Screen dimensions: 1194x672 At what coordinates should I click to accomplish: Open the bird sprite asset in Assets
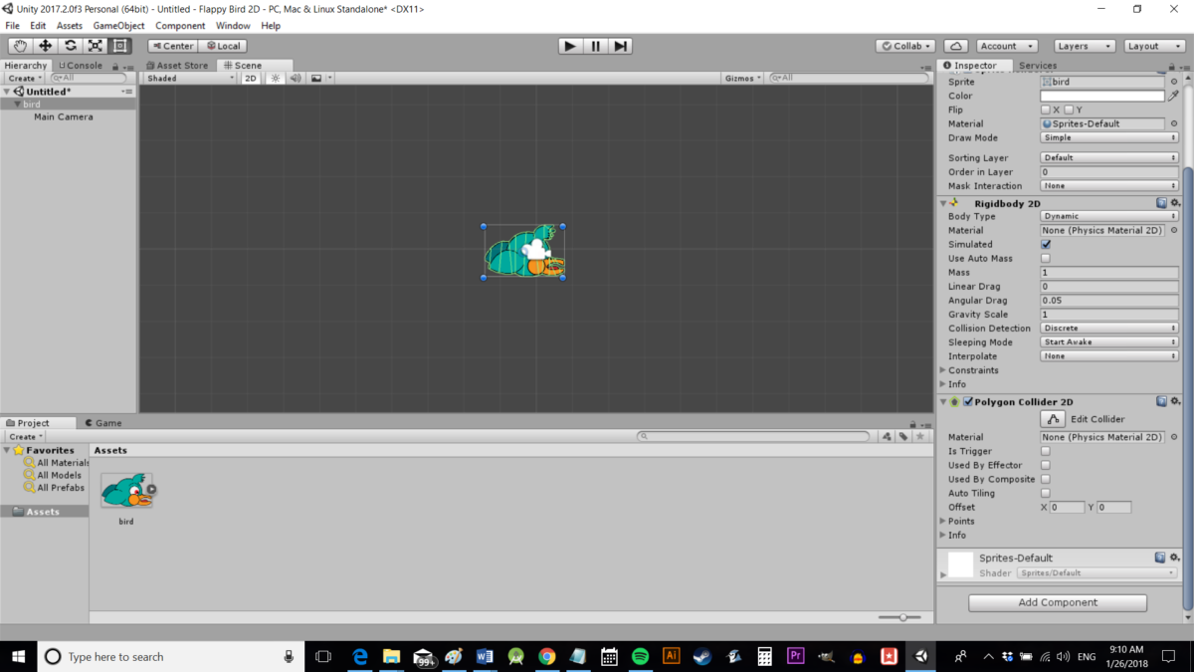pos(126,490)
